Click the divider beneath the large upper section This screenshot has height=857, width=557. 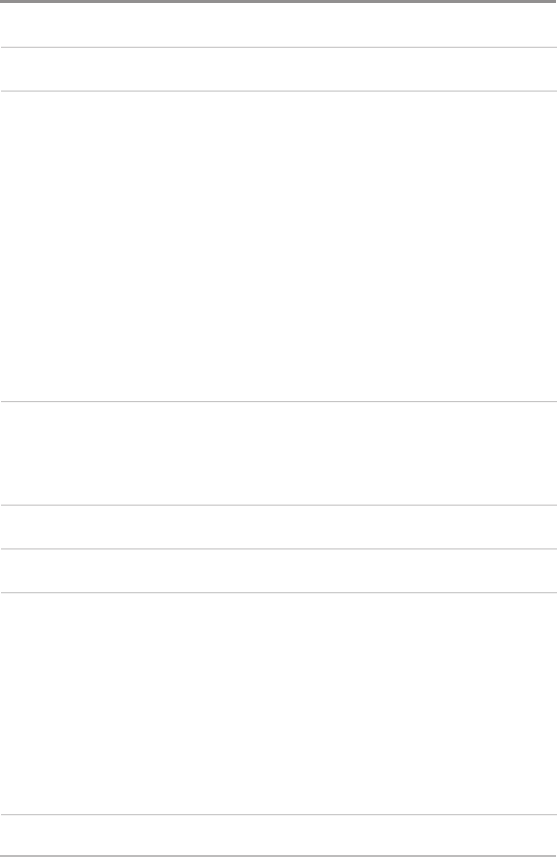[279, 402]
